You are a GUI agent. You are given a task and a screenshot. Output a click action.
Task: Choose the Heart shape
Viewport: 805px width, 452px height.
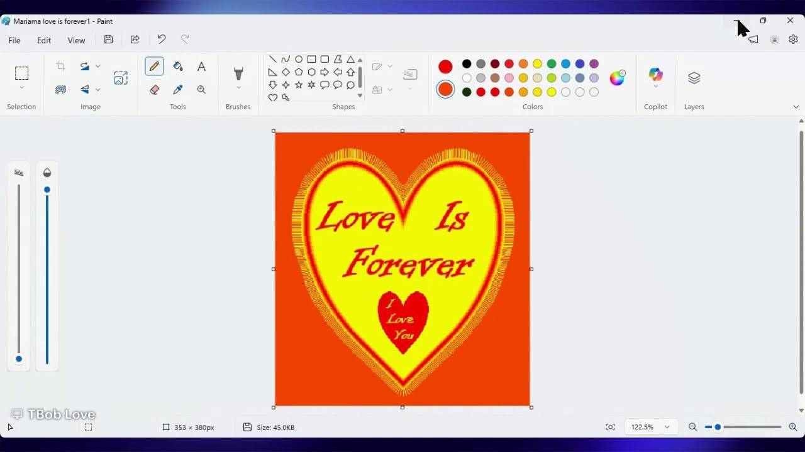click(x=273, y=97)
